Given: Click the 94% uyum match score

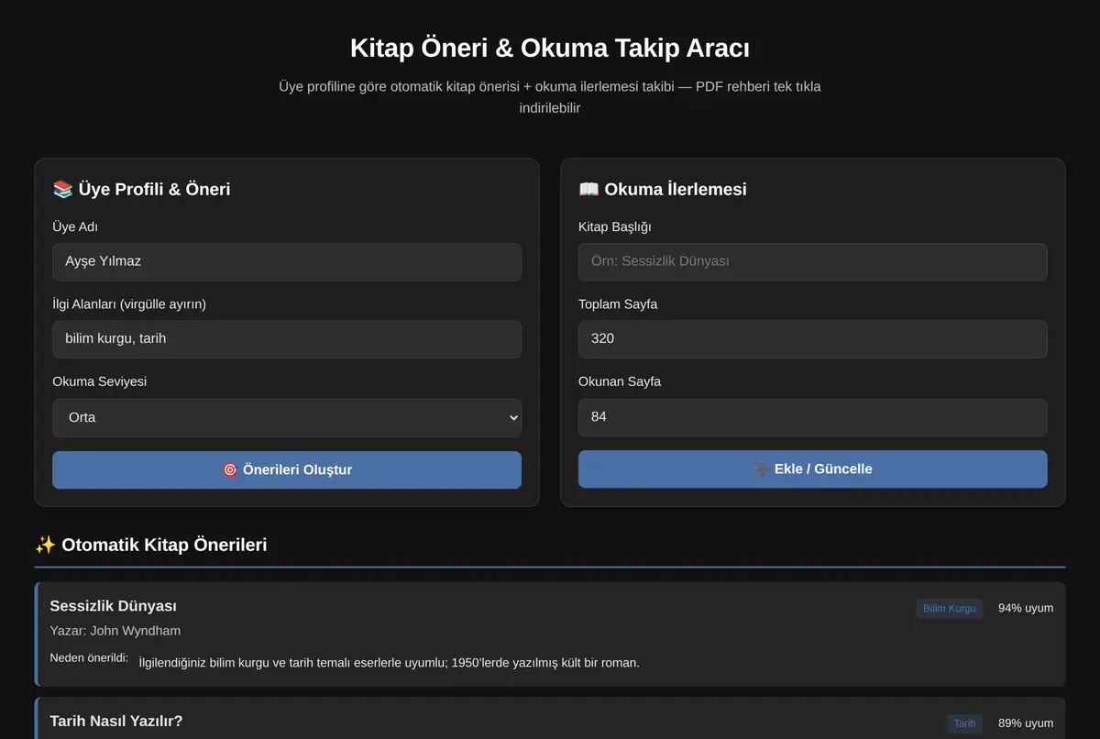Looking at the screenshot, I should point(1026,608).
